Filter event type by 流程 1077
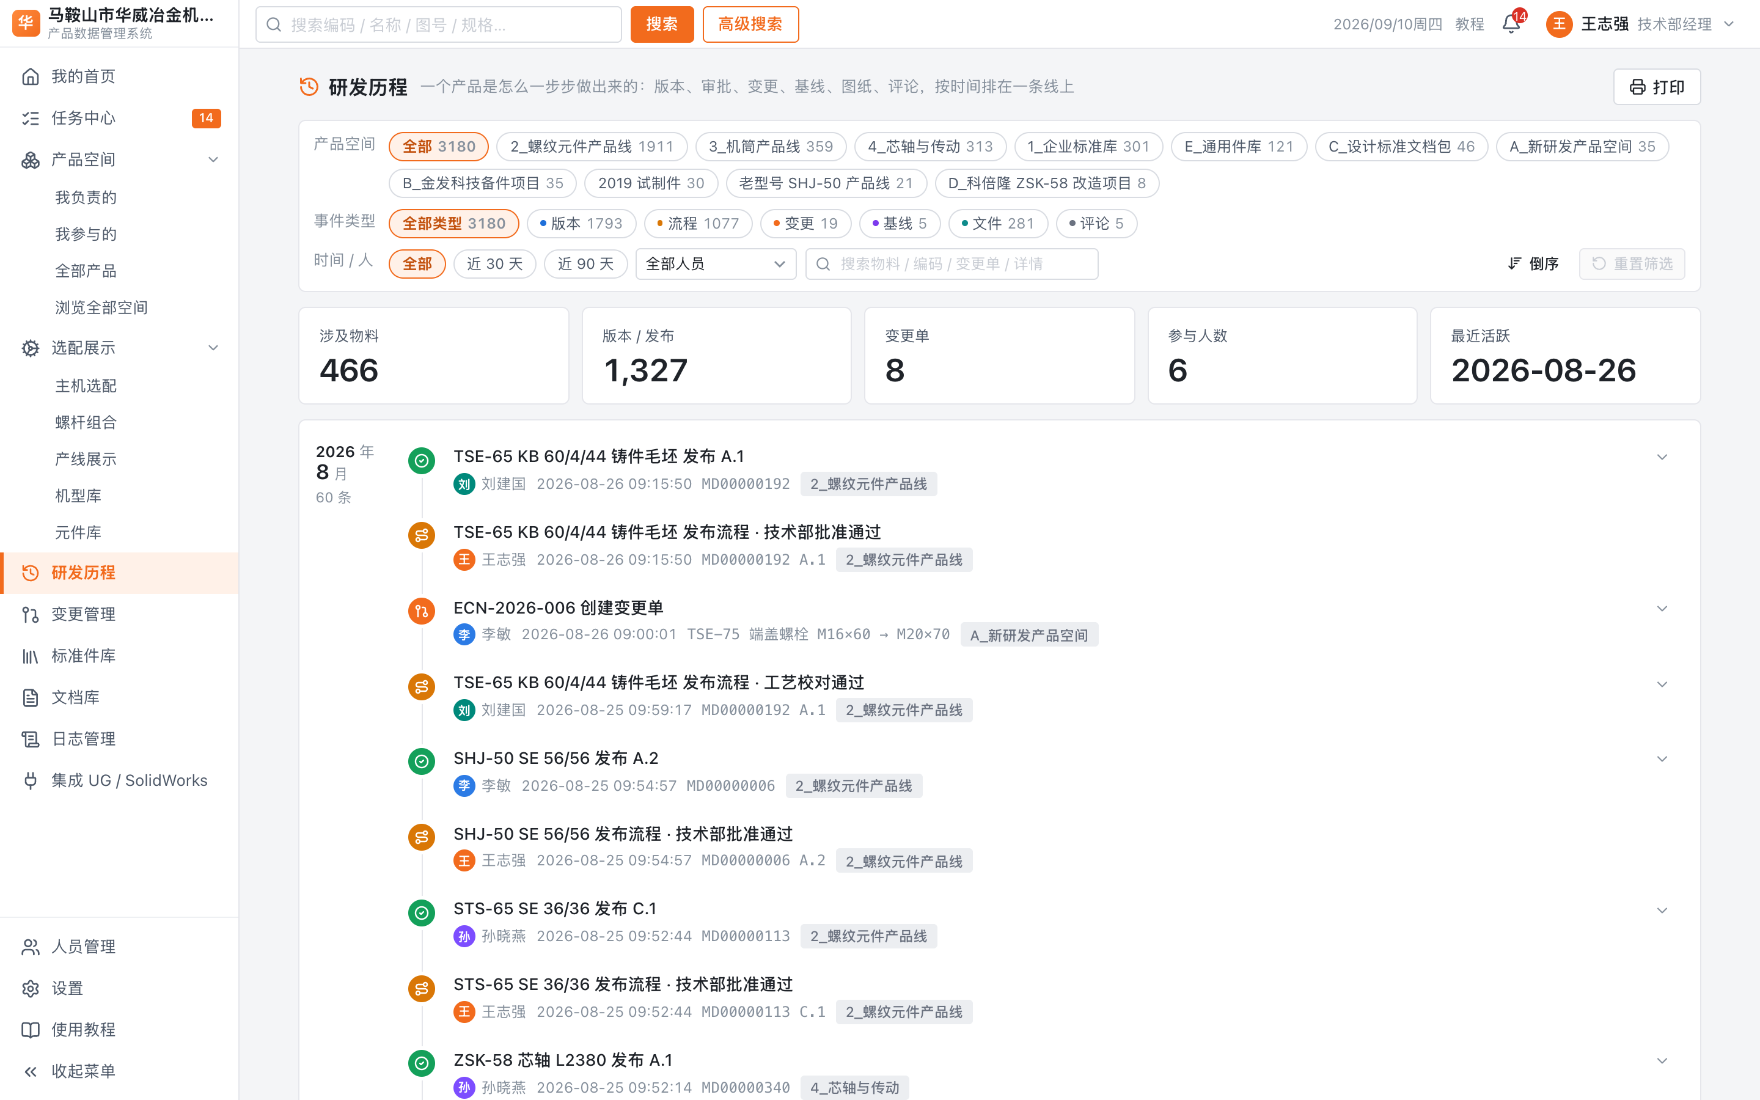Viewport: 1760px width, 1100px height. [698, 223]
